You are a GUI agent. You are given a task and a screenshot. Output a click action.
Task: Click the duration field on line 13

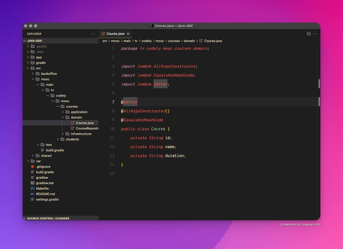click(x=175, y=156)
